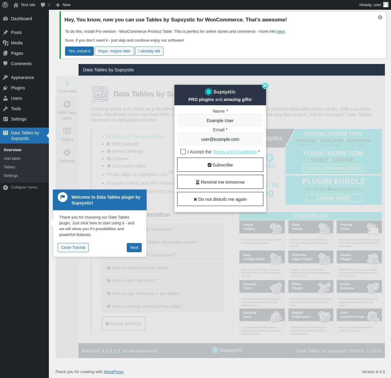Expand How to use formulas FAQ
This screenshot has height=378, width=391.
(x=163, y=294)
